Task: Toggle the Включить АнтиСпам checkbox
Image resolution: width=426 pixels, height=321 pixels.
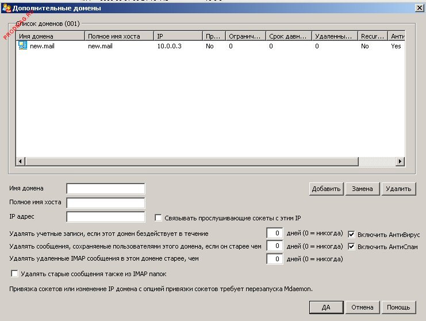Action: click(351, 247)
